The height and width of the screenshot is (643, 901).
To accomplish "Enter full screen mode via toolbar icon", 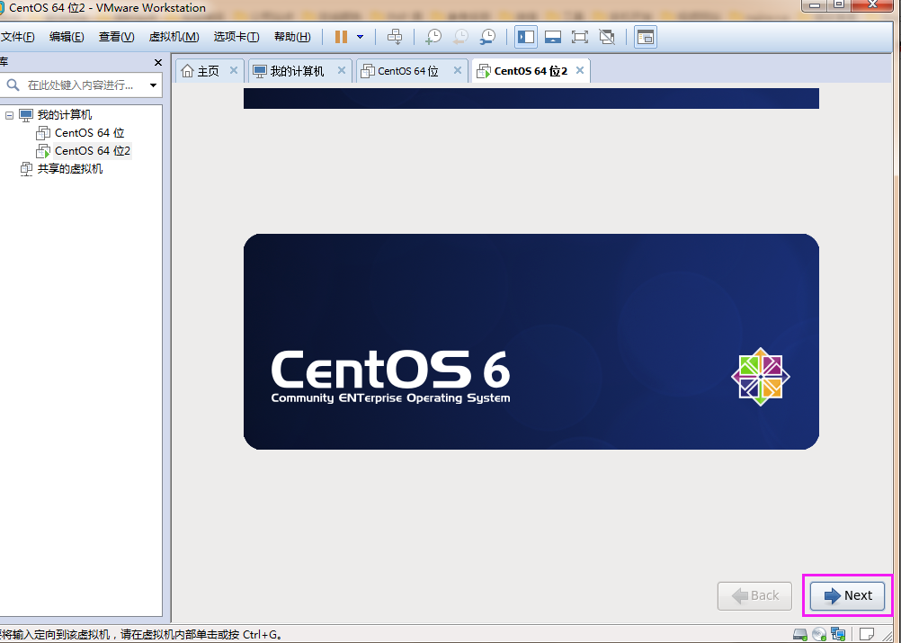I will [580, 37].
